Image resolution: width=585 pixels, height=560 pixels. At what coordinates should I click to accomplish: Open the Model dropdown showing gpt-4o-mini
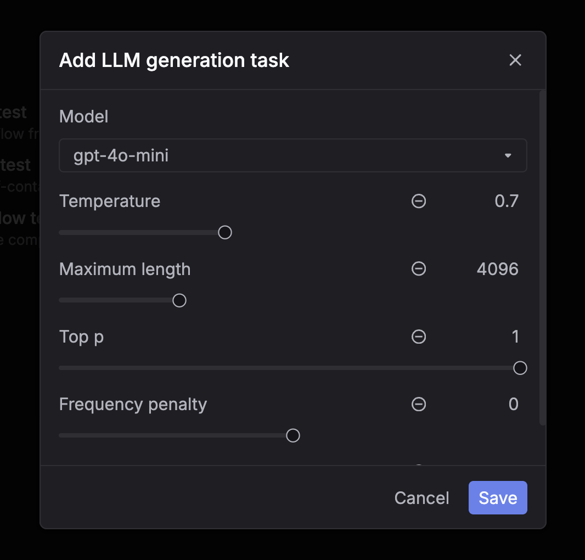pyautogui.click(x=292, y=155)
